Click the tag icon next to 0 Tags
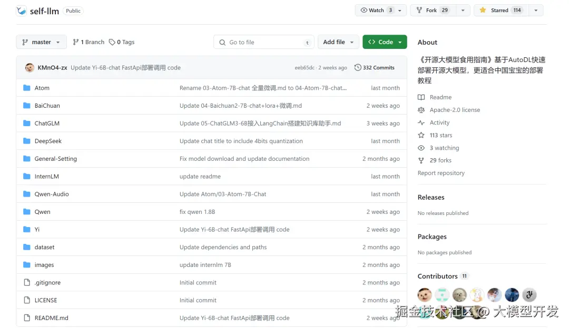 112,42
